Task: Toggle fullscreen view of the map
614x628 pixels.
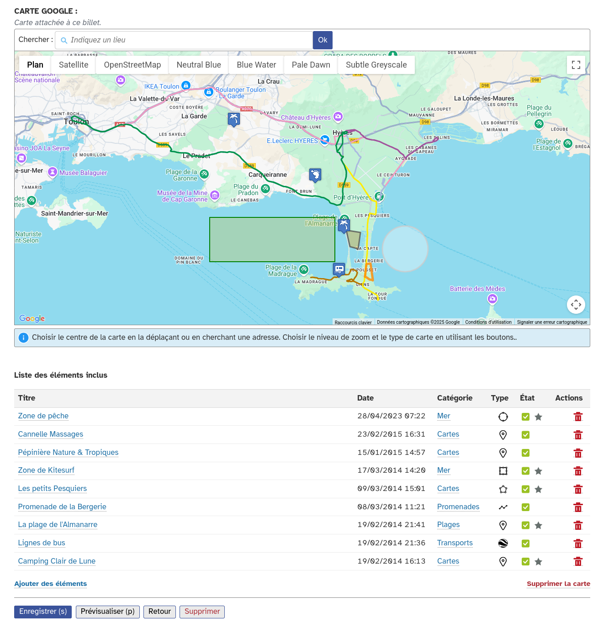Action: pos(576,65)
